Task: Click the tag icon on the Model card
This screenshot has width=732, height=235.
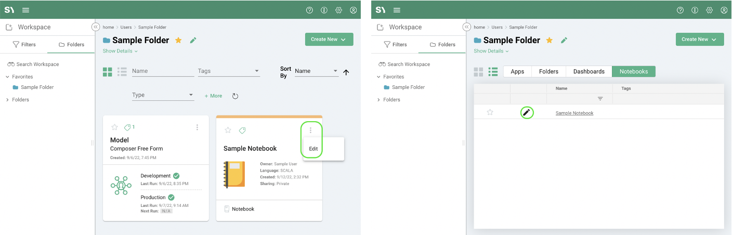Action: 127,127
